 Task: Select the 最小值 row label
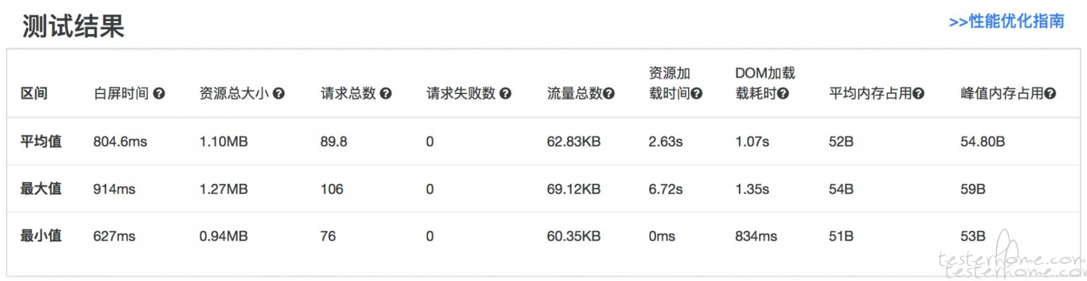(41, 236)
